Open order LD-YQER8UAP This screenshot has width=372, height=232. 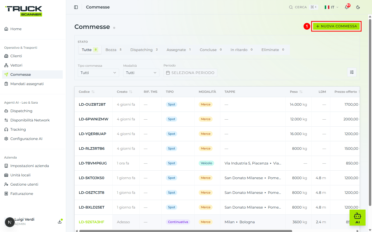tap(92, 134)
